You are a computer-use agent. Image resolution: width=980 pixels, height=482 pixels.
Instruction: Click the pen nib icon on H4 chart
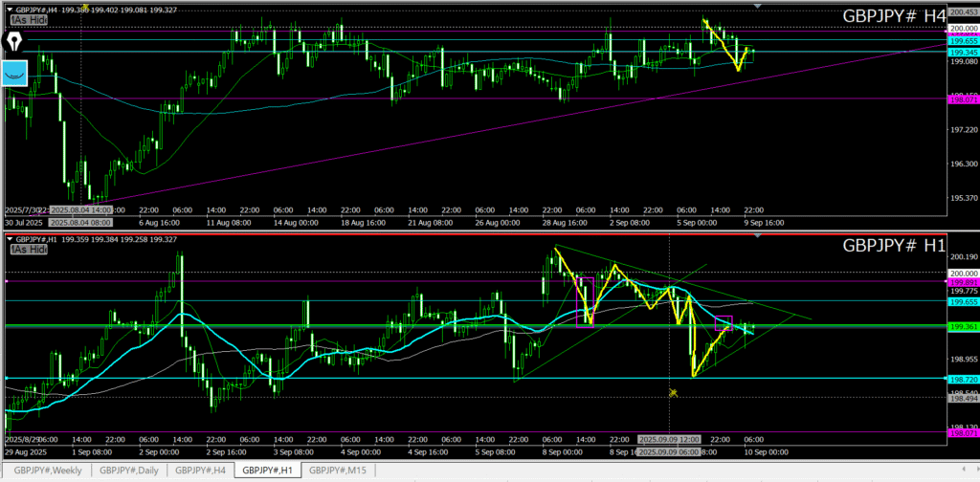[15, 41]
